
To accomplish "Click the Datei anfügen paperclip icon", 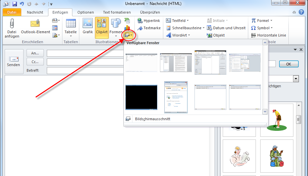I will tap(12, 24).
